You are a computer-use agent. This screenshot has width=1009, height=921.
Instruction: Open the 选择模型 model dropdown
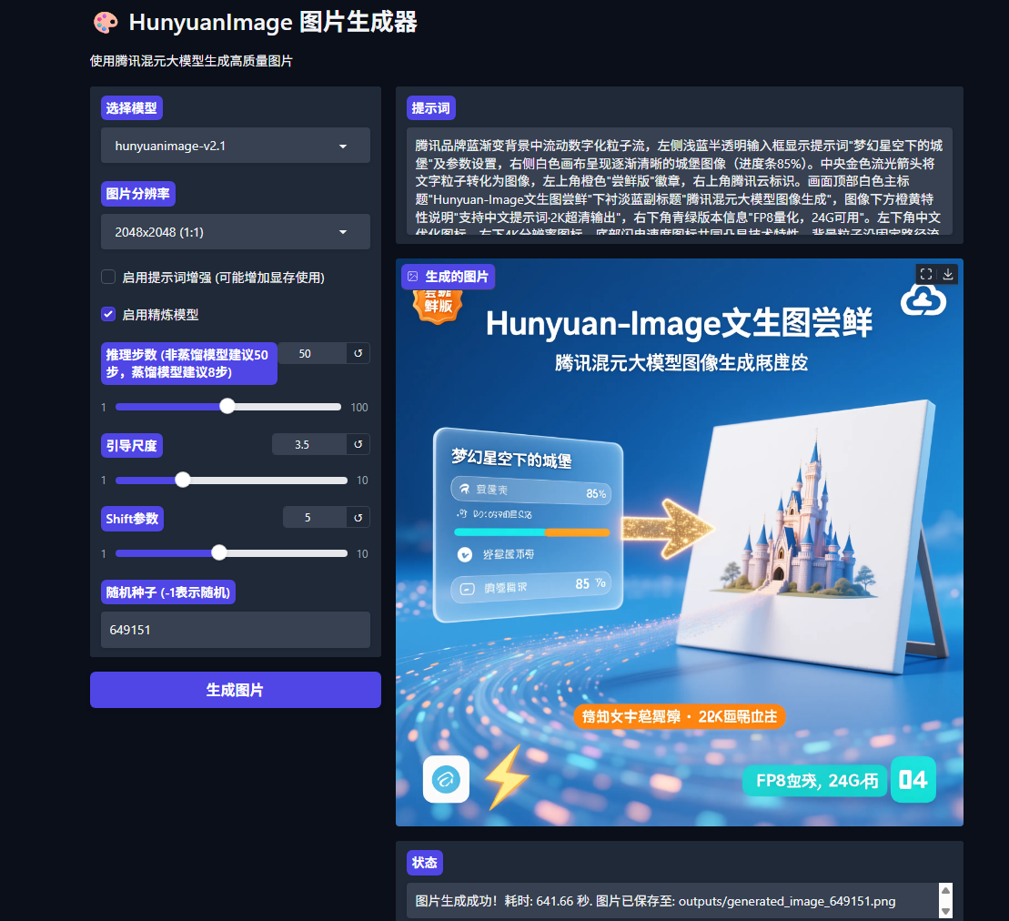pos(235,145)
